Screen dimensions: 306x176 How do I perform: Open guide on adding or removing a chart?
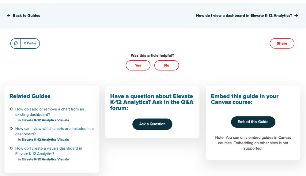(50, 112)
